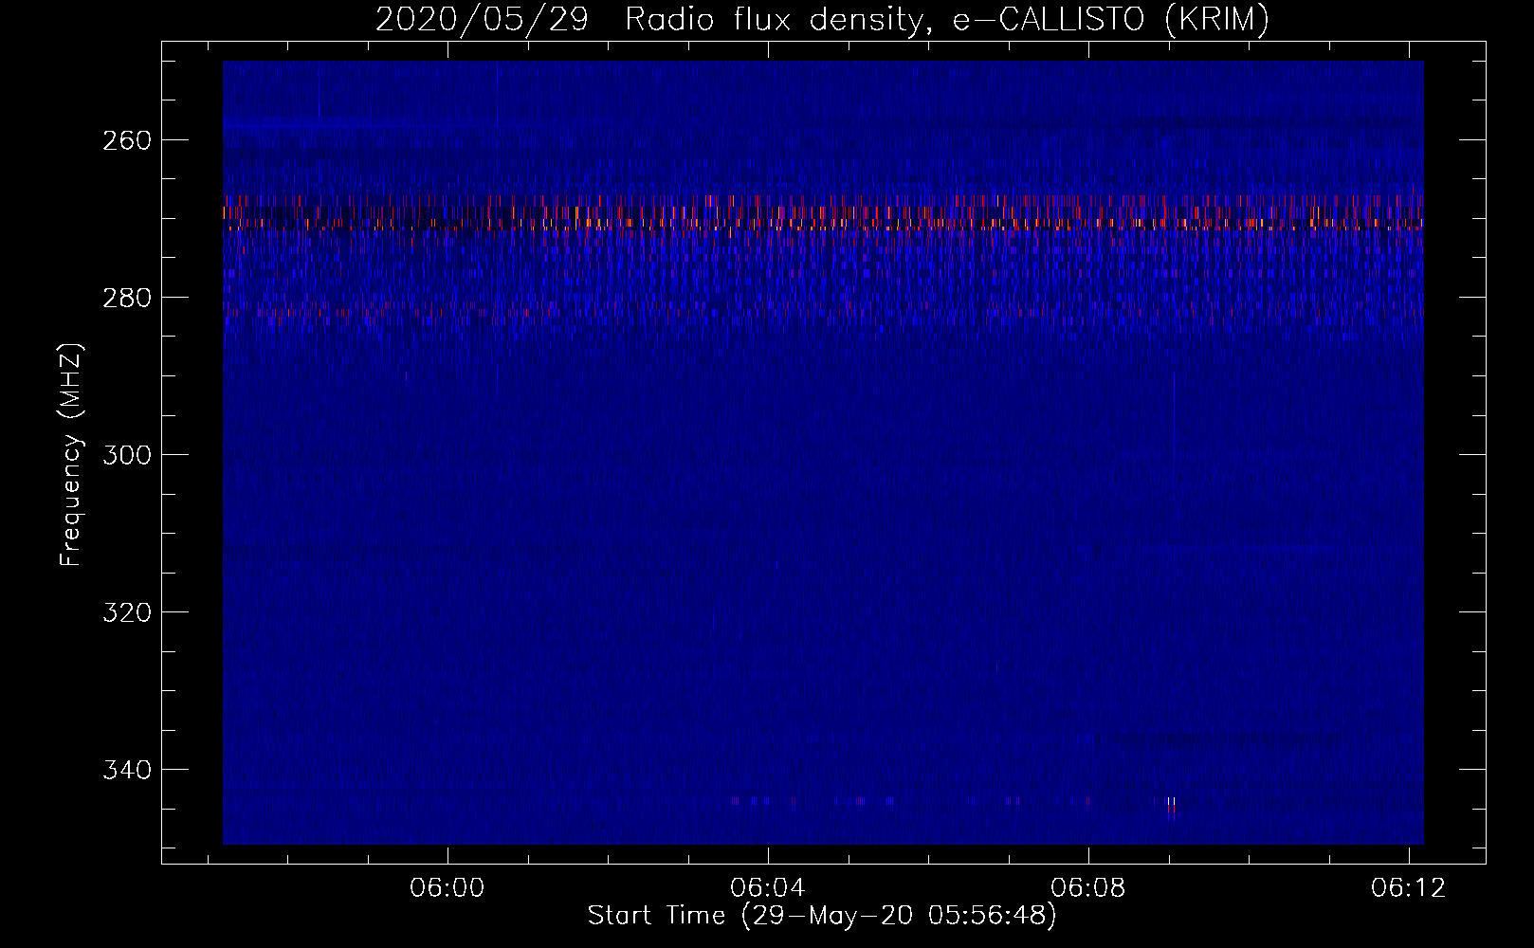Image resolution: width=1534 pixels, height=948 pixels.
Task: Click the 280 frequency tick label
Action: [x=125, y=298]
